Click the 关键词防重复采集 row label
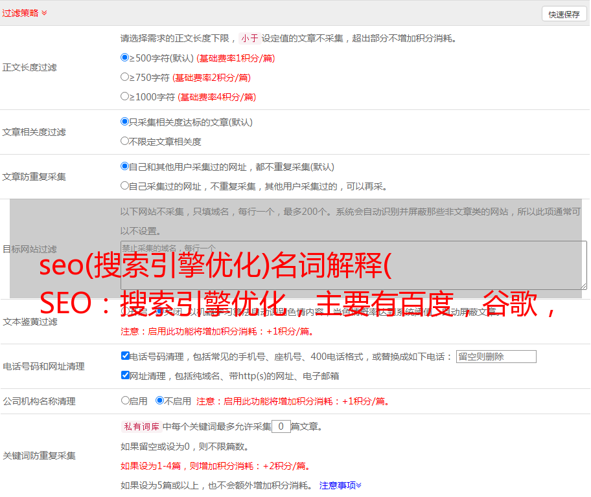The width and height of the screenshot is (591, 497). click(39, 456)
